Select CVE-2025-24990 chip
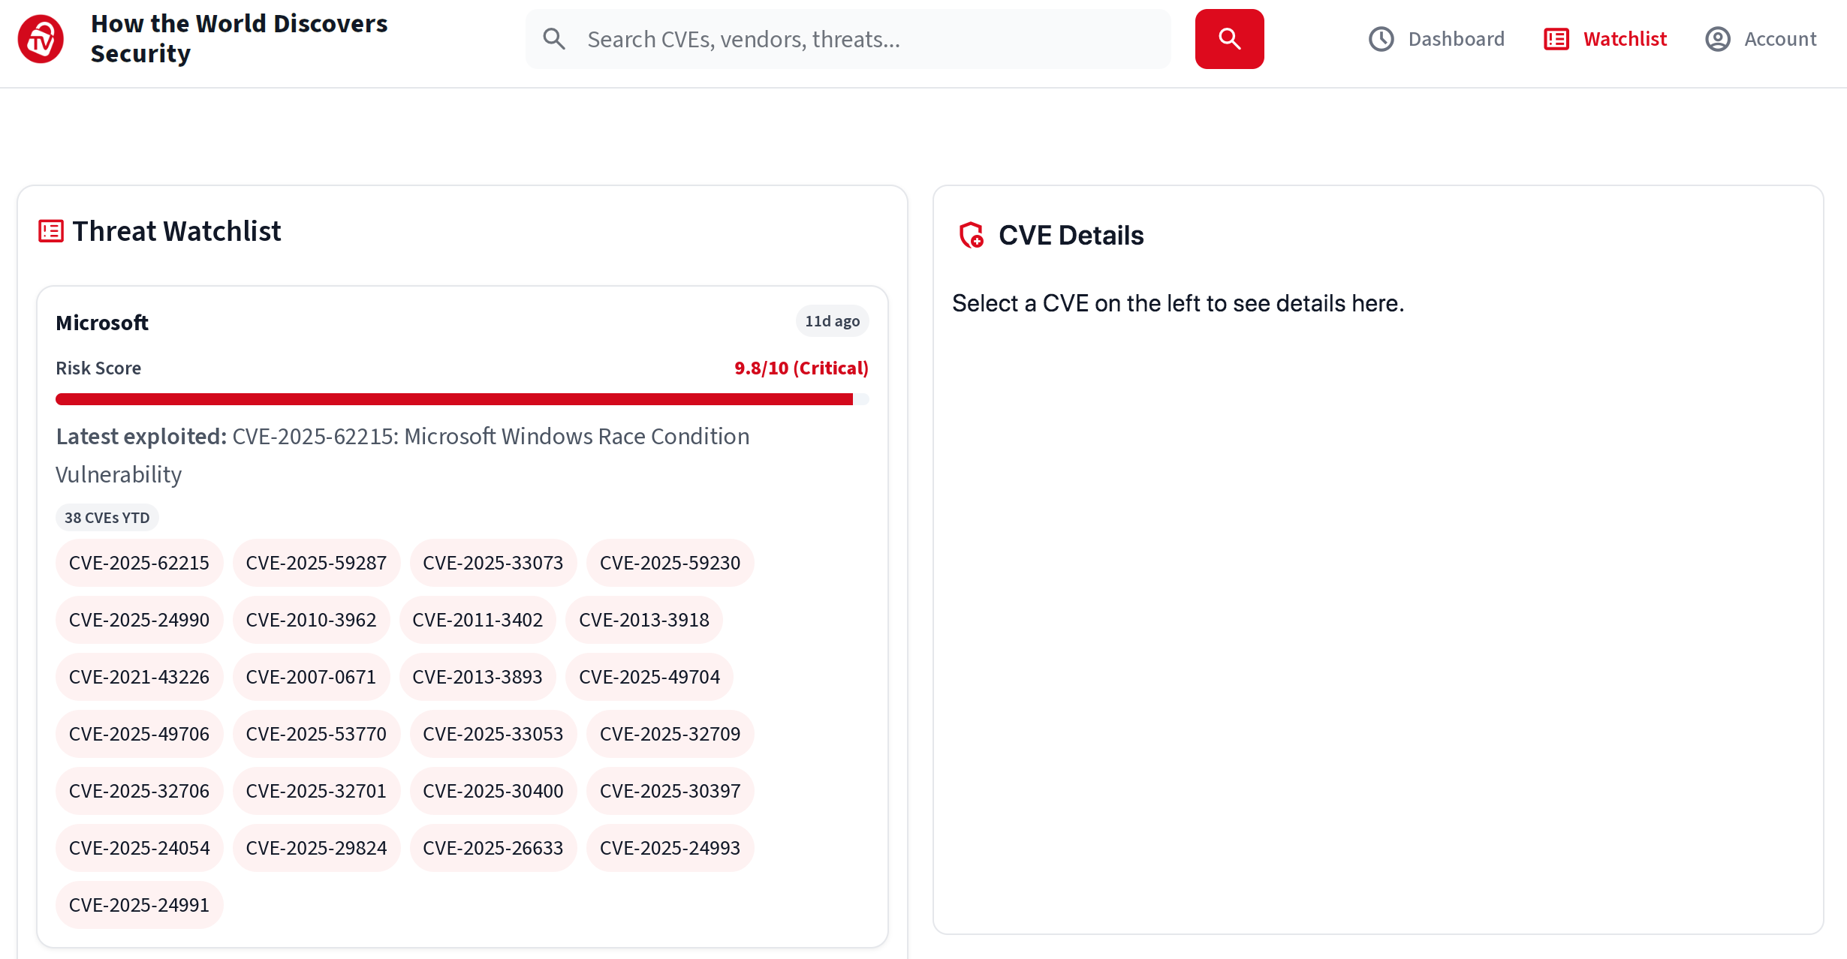The image size is (1847, 959). click(x=139, y=620)
